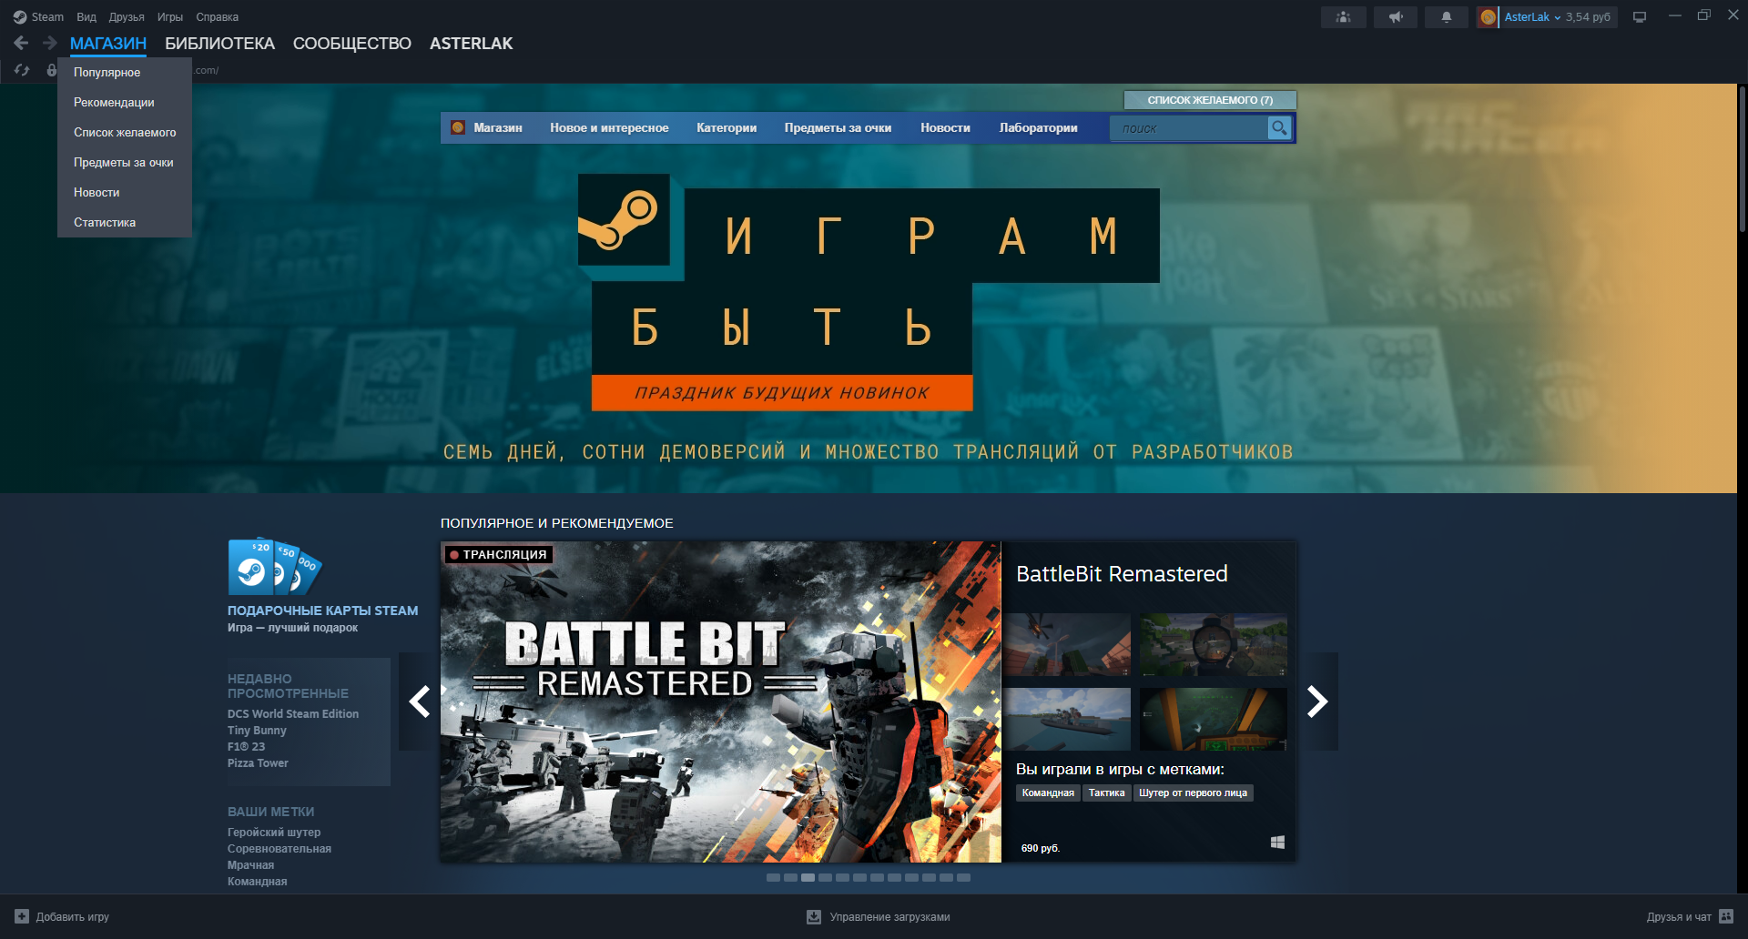Choose Популярное from the dropdown menu
This screenshot has width=1748, height=939.
coord(125,73)
